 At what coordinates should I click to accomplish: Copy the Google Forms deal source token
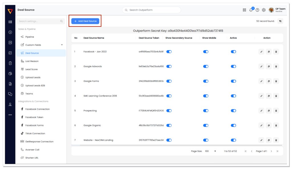269,81
